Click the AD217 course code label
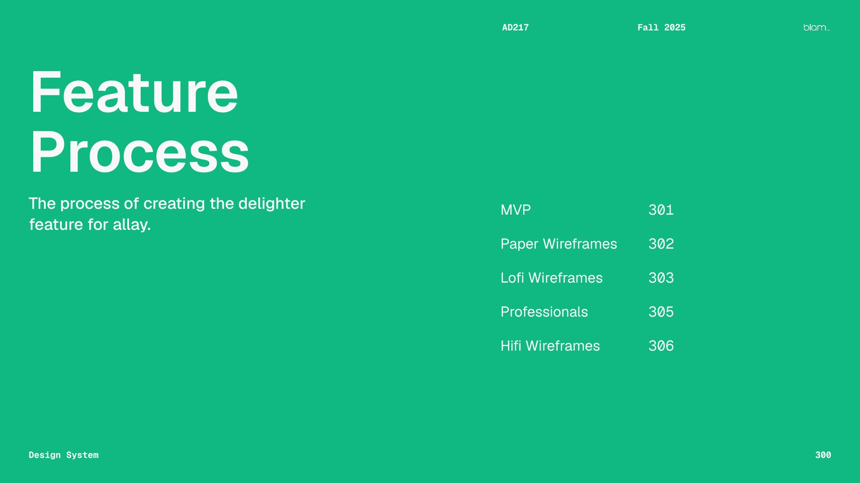This screenshot has width=860, height=483. (515, 28)
